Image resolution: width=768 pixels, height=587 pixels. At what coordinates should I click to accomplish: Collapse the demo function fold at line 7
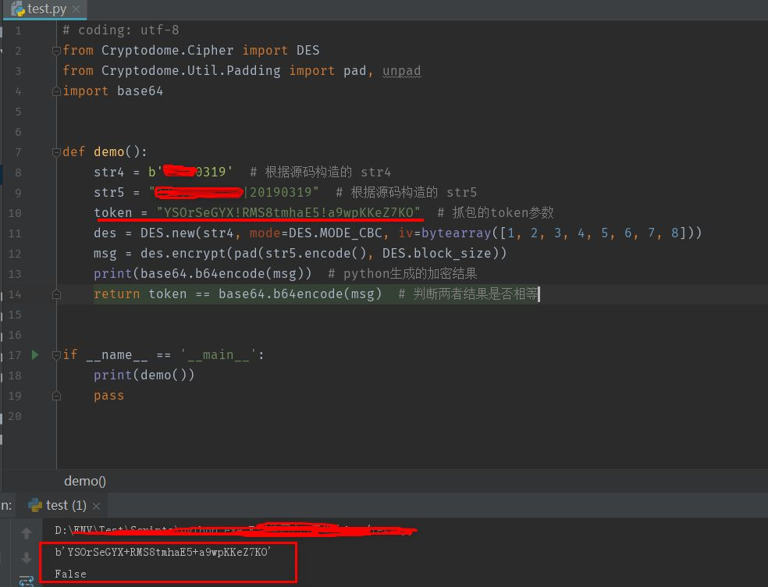click(56, 152)
